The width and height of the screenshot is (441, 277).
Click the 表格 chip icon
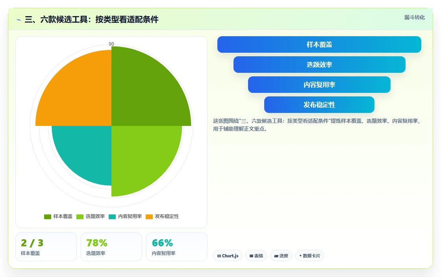point(251,256)
